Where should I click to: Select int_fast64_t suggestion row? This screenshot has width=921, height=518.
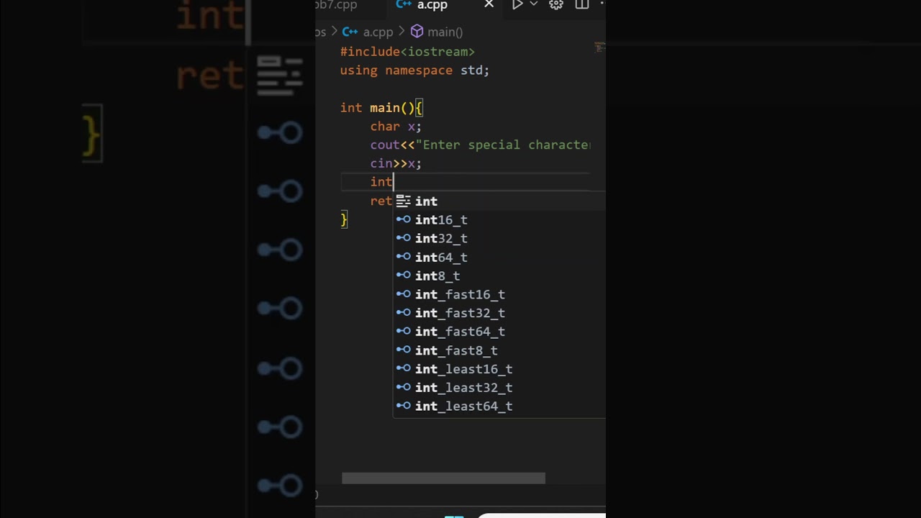point(499,332)
